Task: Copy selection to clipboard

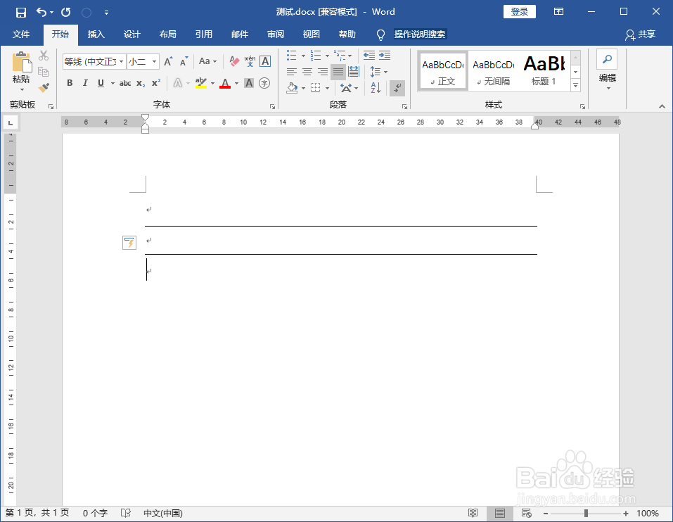Action: (x=44, y=71)
